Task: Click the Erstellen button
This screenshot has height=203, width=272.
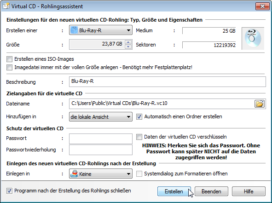Action: [x=174, y=191]
